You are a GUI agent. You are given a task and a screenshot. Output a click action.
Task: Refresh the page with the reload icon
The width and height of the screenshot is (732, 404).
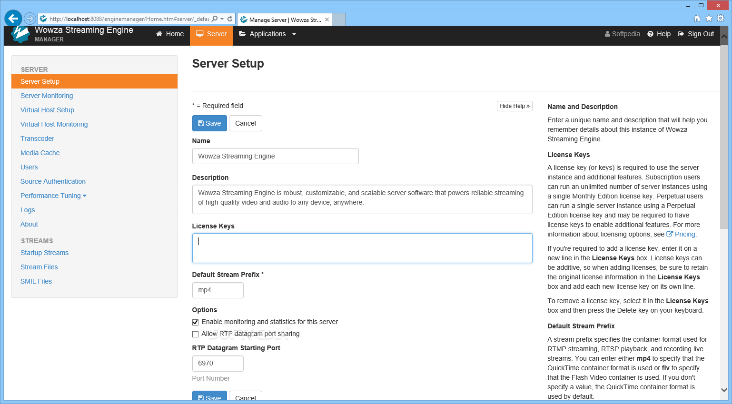click(230, 19)
